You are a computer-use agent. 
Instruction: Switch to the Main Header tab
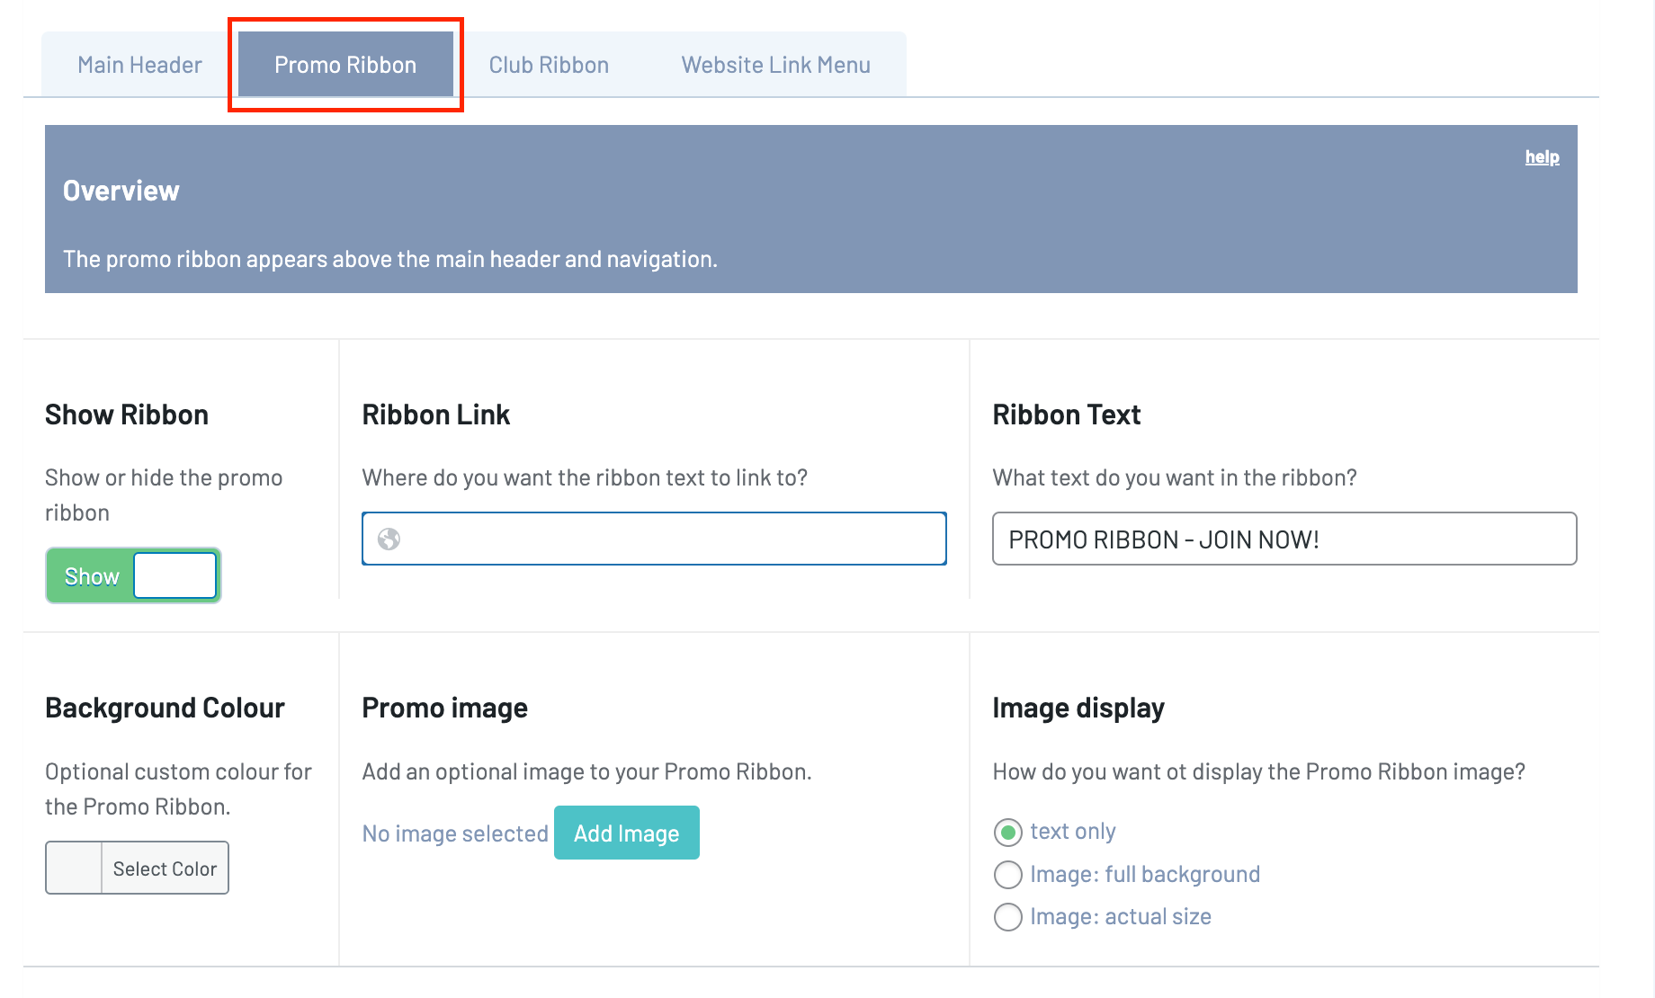click(x=139, y=65)
